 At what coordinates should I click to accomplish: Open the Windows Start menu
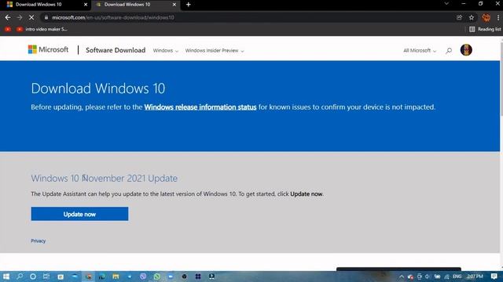tap(6, 277)
